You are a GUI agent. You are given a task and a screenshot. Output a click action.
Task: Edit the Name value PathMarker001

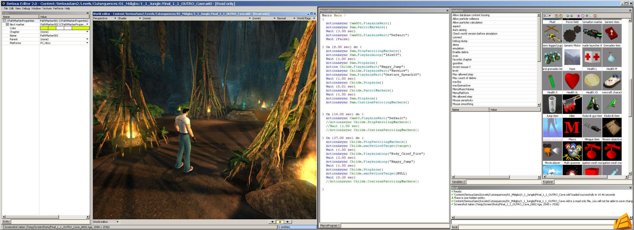(x=64, y=36)
